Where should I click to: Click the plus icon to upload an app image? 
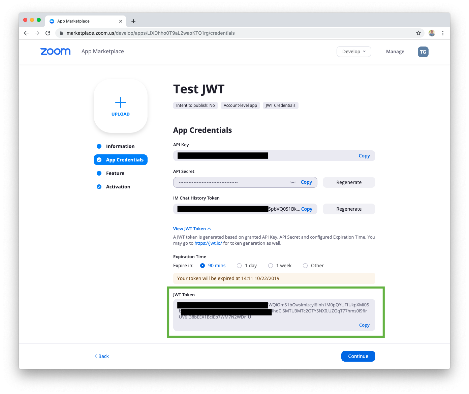click(121, 102)
